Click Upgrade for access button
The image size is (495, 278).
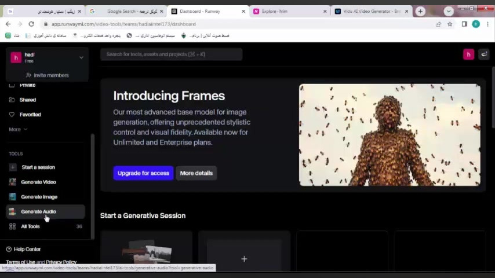[143, 173]
